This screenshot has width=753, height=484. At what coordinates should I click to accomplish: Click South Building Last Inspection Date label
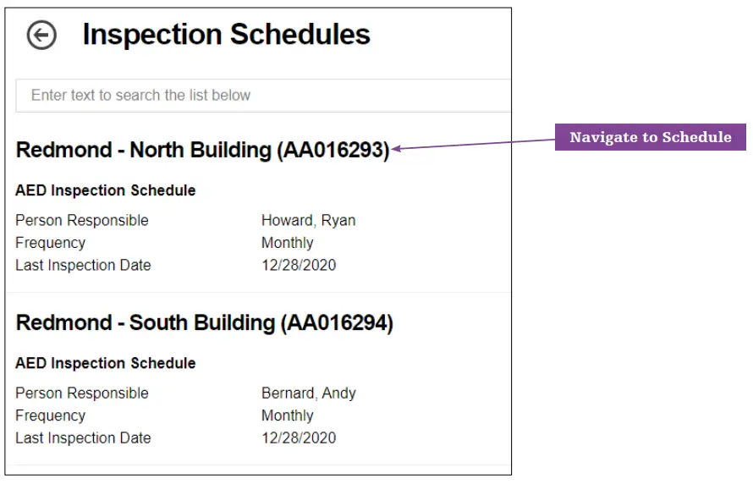coord(83,437)
